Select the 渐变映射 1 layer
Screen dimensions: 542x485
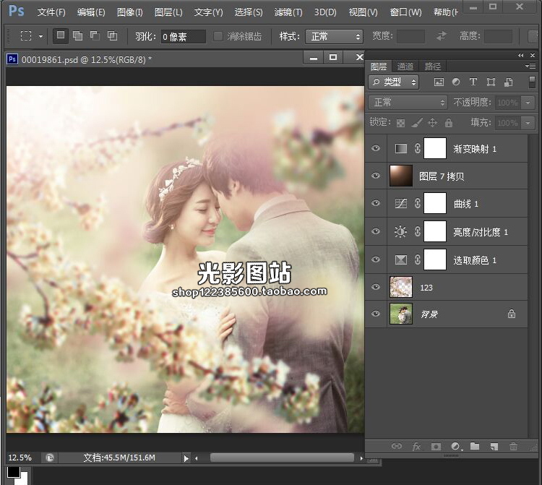[474, 149]
